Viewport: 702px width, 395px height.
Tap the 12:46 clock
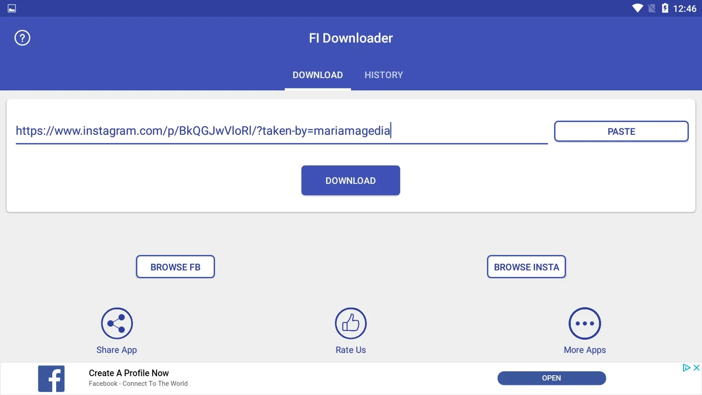(685, 8)
